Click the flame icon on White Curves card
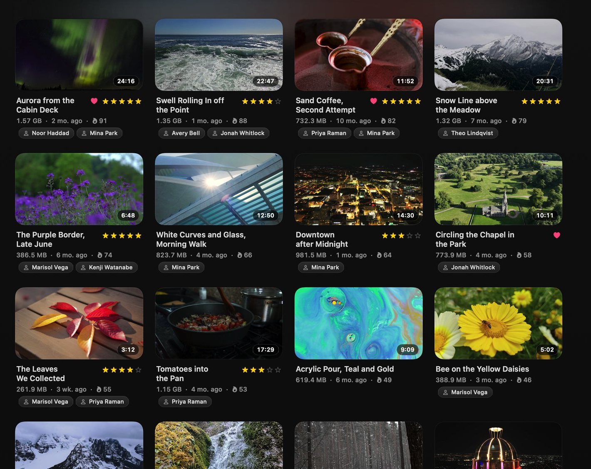Image resolution: width=591 pixels, height=469 pixels. 240,255
